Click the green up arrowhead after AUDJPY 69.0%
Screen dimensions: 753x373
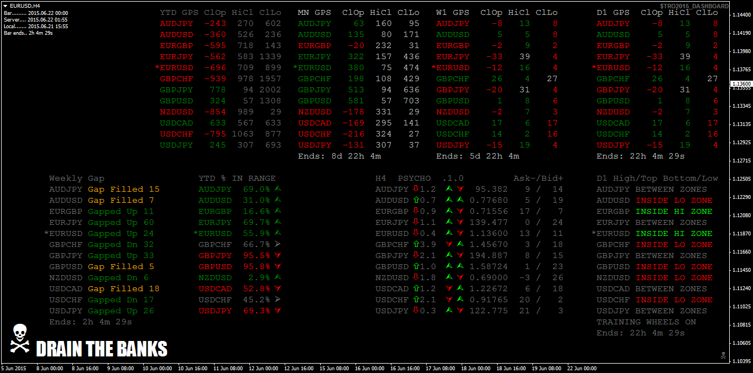(278, 188)
